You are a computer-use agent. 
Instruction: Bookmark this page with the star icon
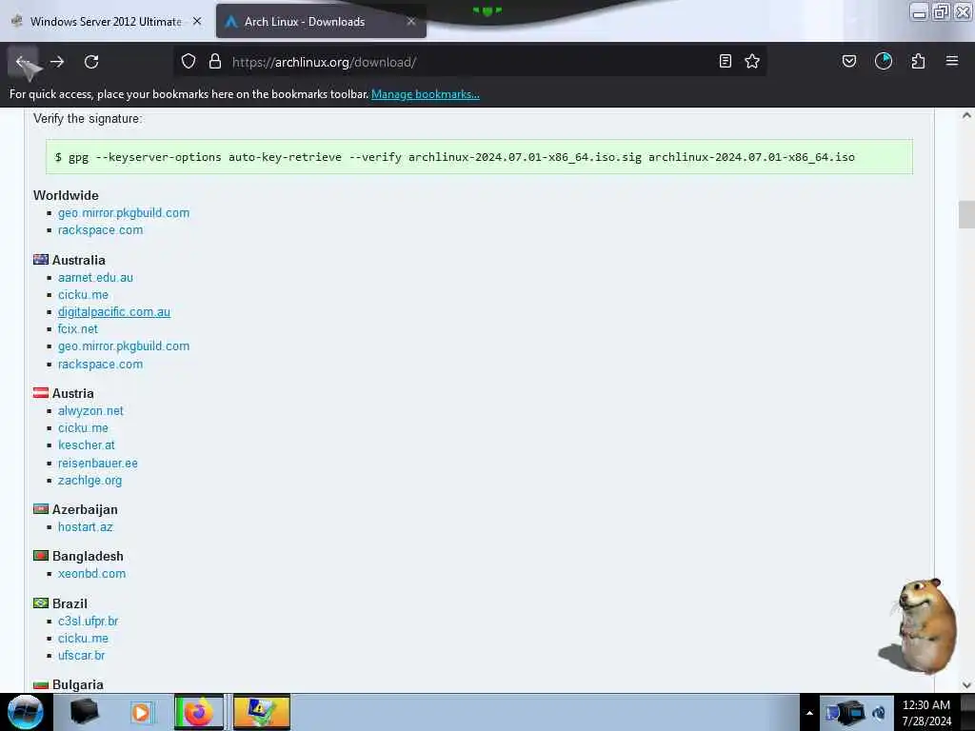[752, 61]
